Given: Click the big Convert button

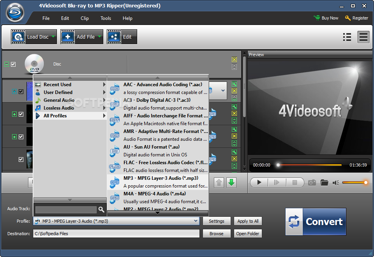Looking at the screenshot, I should [x=316, y=222].
